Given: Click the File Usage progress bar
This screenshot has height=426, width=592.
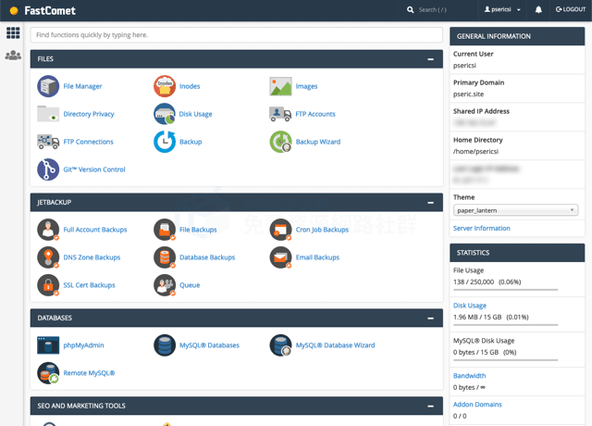Looking at the screenshot, I should (506, 290).
